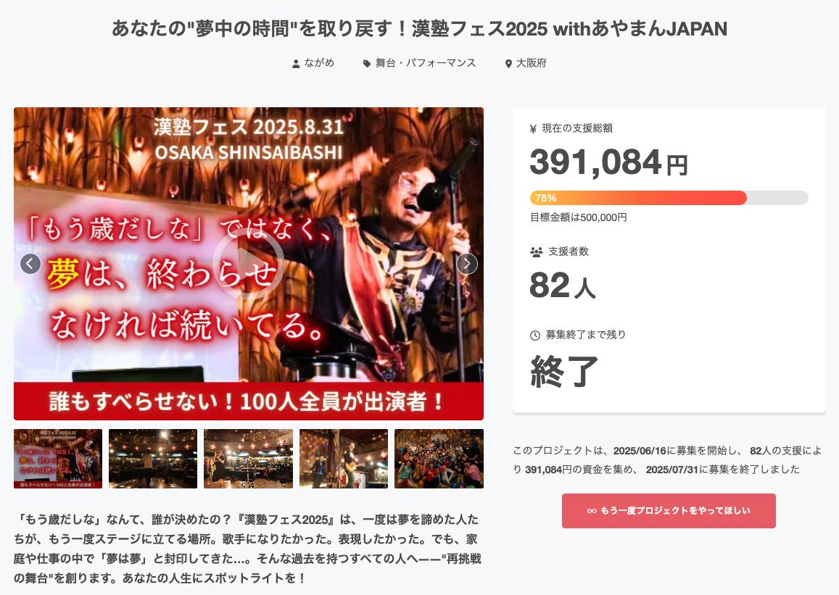Image resolution: width=839 pixels, height=595 pixels.
Task: Select the third thumbnail of the venue
Action: 248,459
